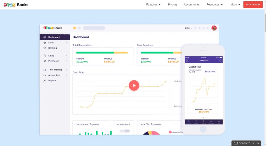Image resolution: width=266 pixels, height=146 pixels.
Task: Open the Features dropdown menu
Action: point(153,5)
